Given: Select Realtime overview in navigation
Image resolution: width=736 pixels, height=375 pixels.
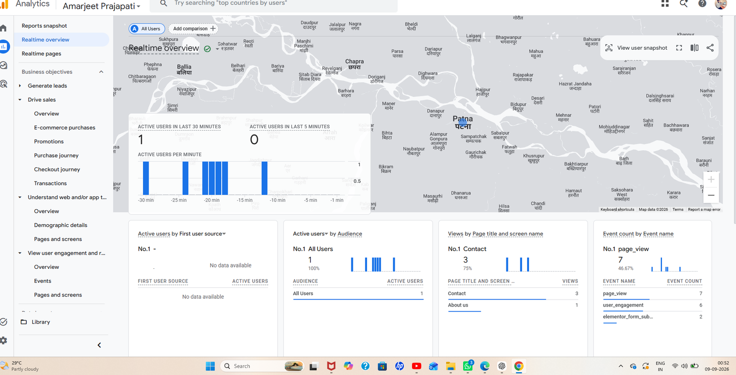Looking at the screenshot, I should [46, 40].
